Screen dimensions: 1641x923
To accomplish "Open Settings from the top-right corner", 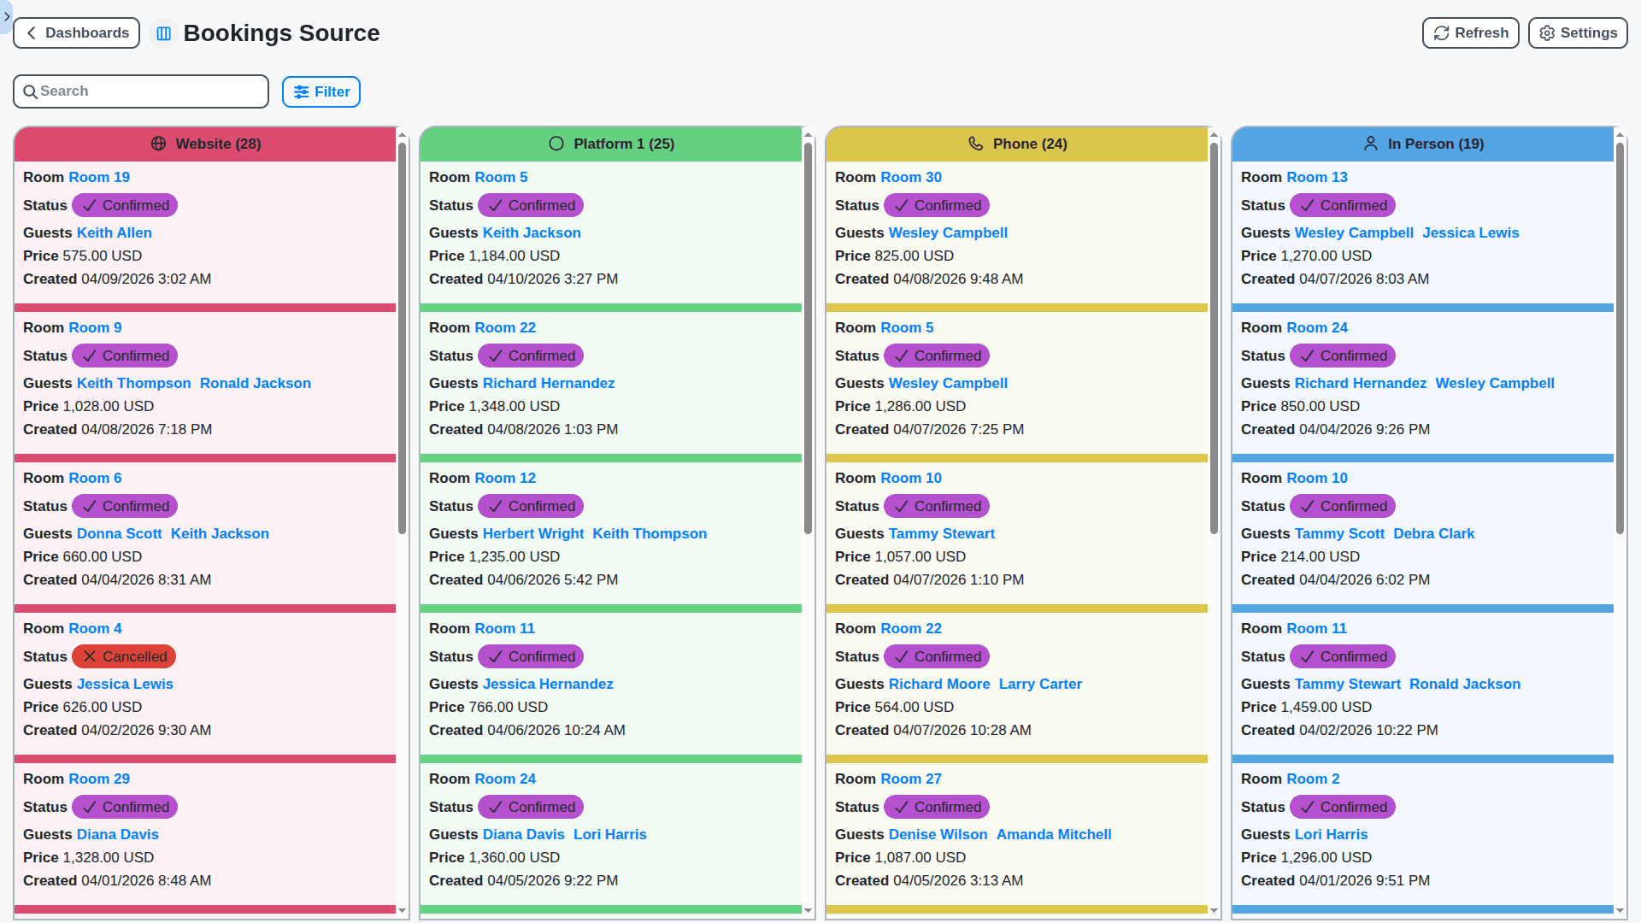I will [1577, 32].
